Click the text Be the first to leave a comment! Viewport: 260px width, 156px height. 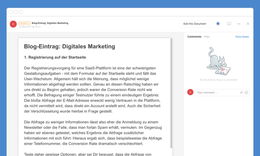pos(219,80)
